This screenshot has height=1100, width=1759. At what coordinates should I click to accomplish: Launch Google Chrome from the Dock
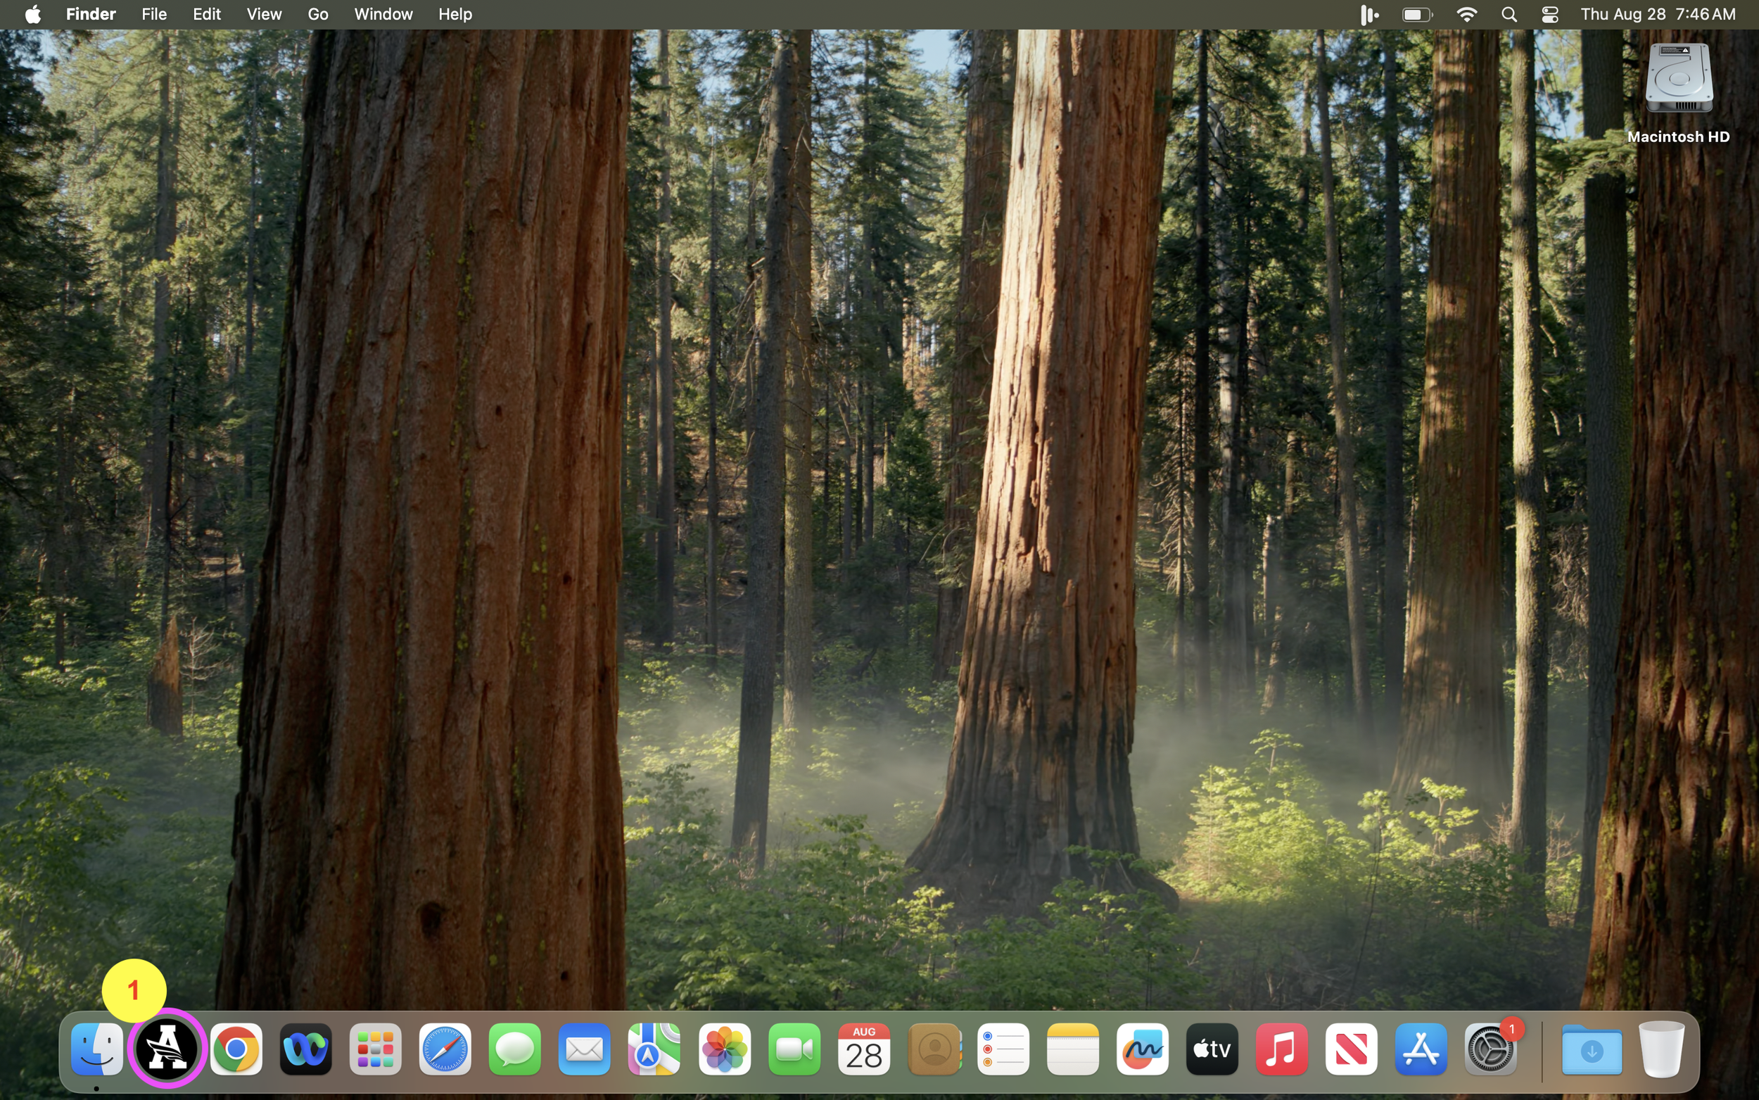[236, 1049]
